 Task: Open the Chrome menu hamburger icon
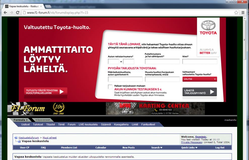pyautogui.click(x=243, y=12)
